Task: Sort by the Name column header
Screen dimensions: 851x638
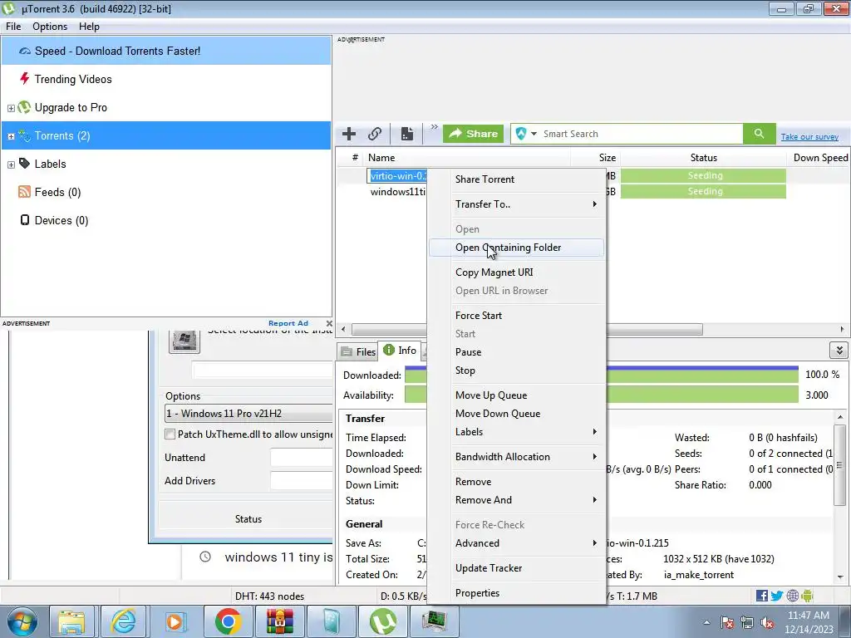Action: click(x=467, y=158)
